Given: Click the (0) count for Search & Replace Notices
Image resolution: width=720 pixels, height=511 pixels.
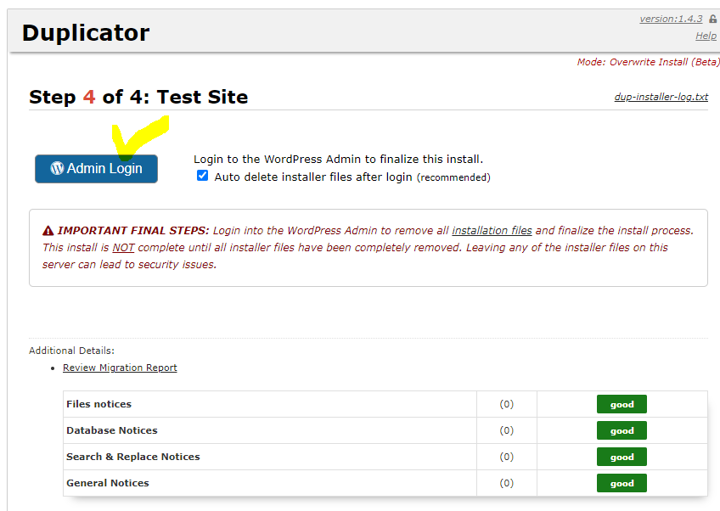Looking at the screenshot, I should click(507, 457).
